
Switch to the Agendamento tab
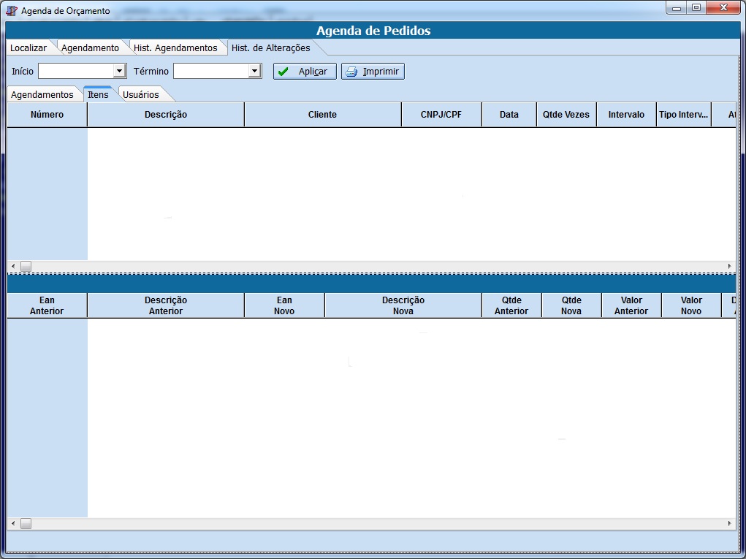90,47
